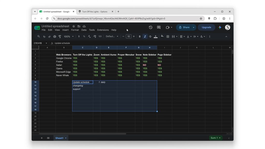Open the search menus magnifier icon
The image size is (265, 149).
[x=39, y=36]
